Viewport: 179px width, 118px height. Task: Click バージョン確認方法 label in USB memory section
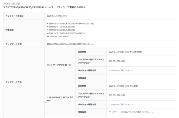(x=87, y=105)
